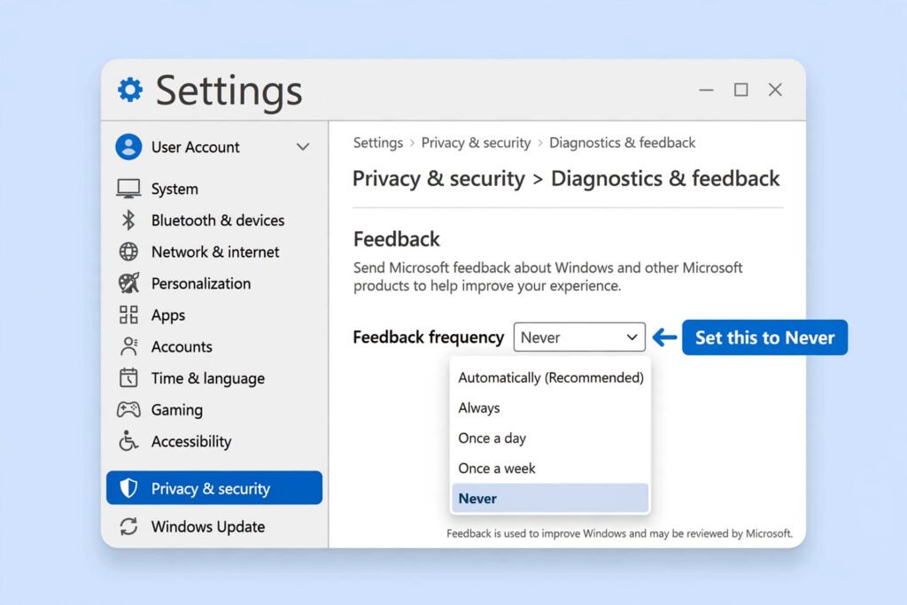Click the Bluetooth symbol icon
Viewport: 907px width, 605px height.
[128, 221]
